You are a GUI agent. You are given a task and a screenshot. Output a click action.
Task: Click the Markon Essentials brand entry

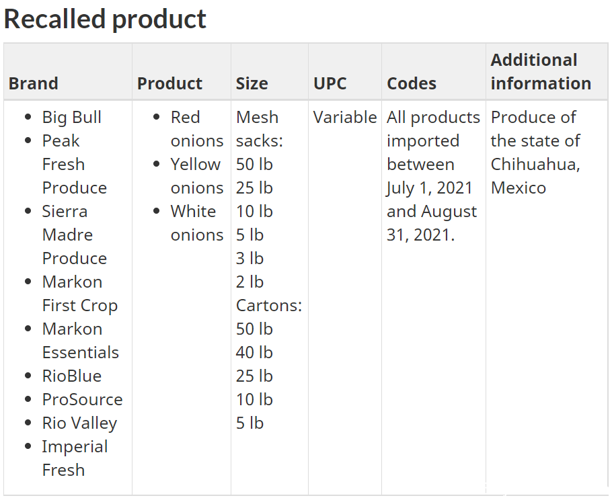coord(81,341)
